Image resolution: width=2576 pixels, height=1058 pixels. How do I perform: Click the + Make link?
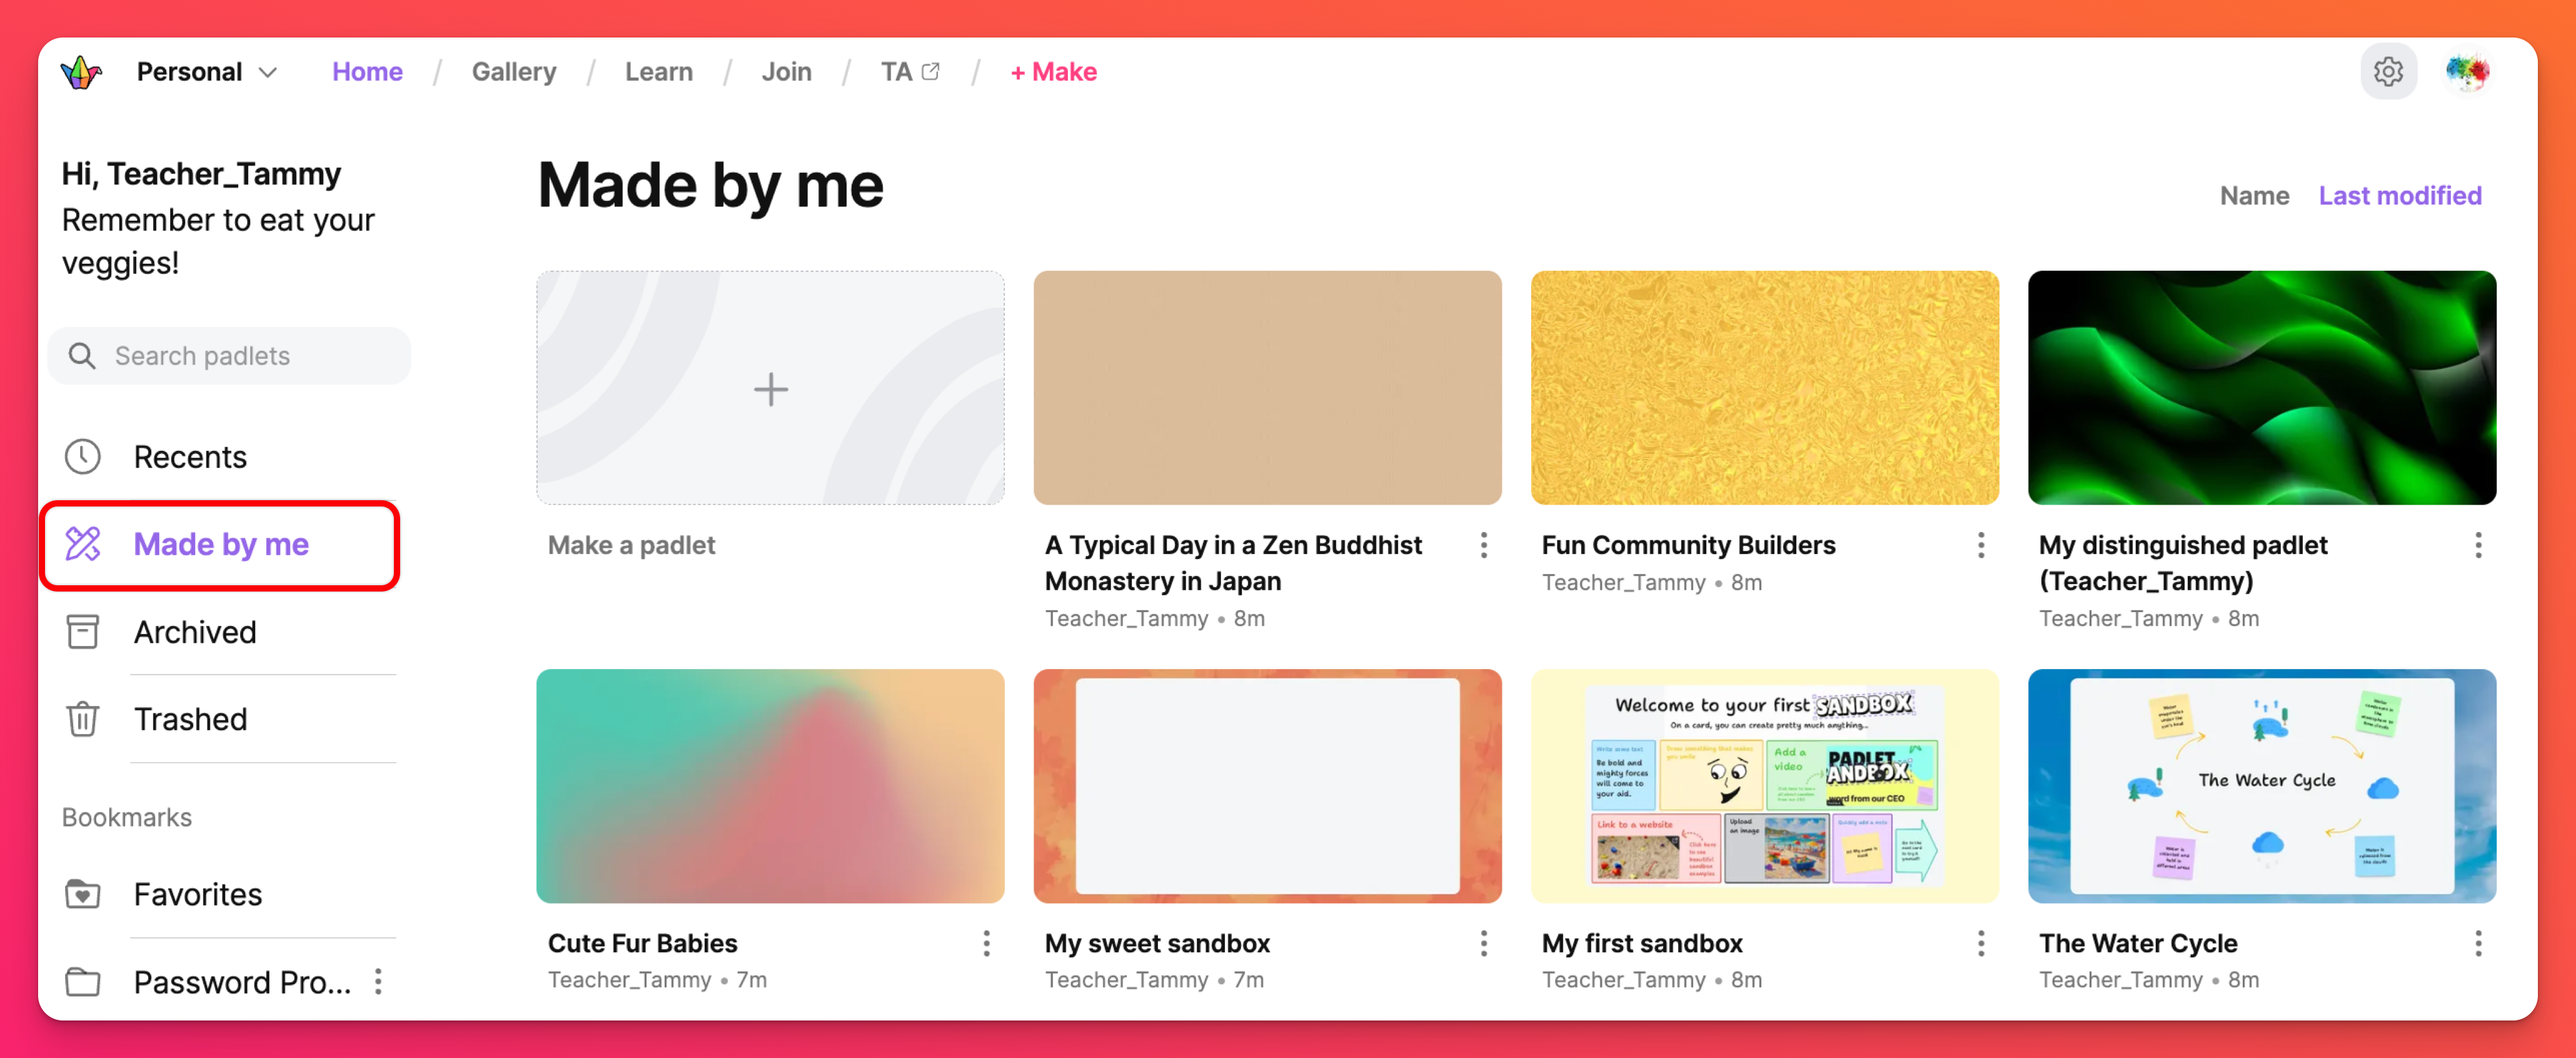[1053, 72]
